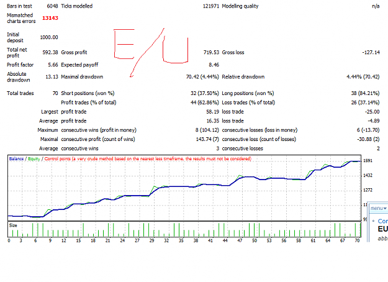Click Short positions value 32 (37.50%)
Image resolution: width=388 pixels, height=282 pixels.
click(x=205, y=93)
